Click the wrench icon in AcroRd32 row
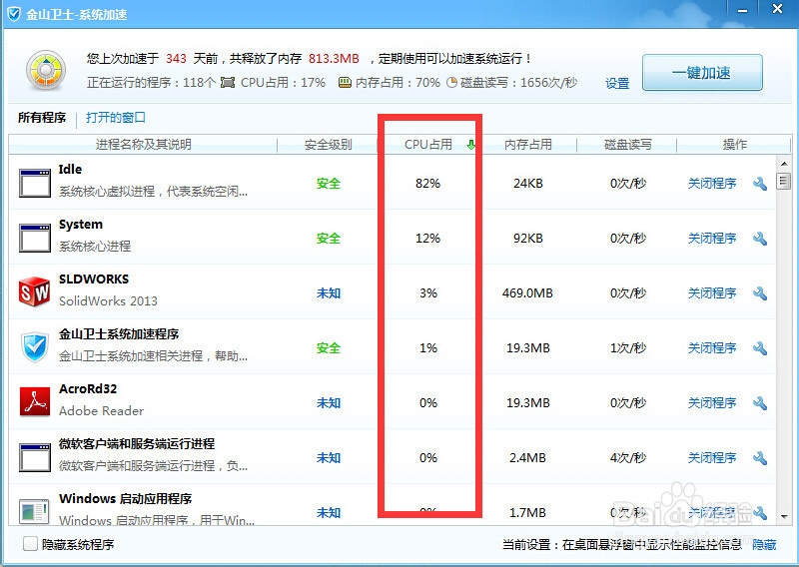This screenshot has height=567, width=799. 760,403
